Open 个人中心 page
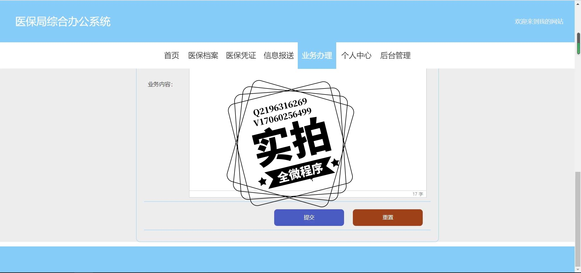Viewport: 581px width, 273px height. 356,56
